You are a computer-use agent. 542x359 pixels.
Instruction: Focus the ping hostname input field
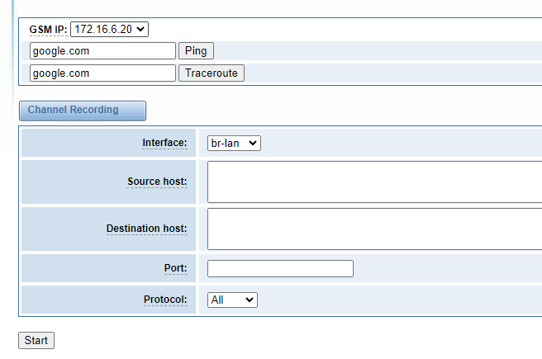(x=102, y=51)
